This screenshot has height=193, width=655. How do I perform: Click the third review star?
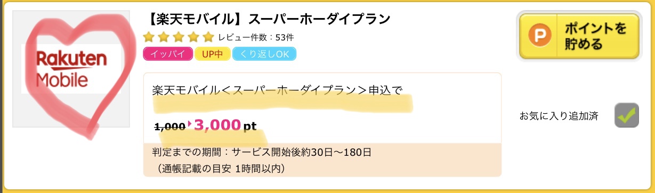(179, 37)
